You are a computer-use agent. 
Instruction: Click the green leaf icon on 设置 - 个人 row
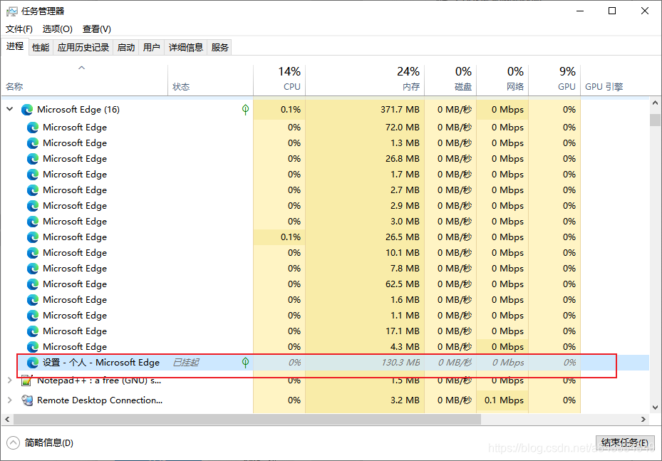click(x=245, y=362)
